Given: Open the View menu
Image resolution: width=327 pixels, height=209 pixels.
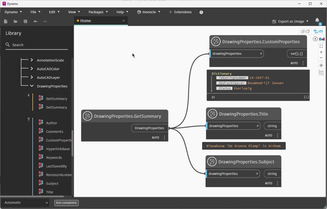Looking at the screenshot, I should [74, 12].
